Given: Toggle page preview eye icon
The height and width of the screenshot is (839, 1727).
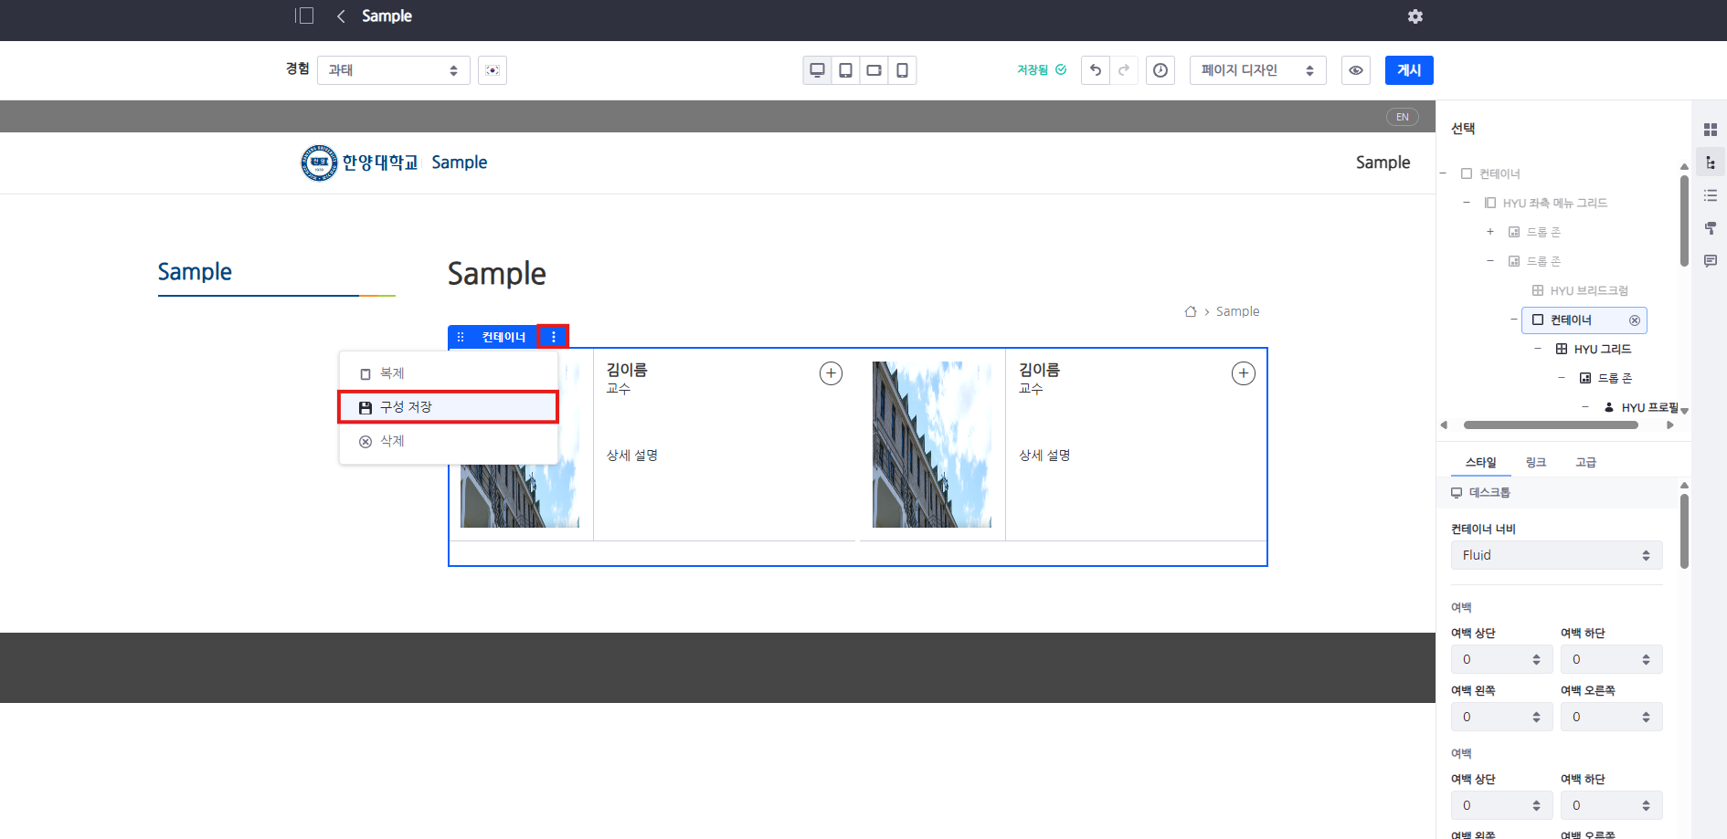Looking at the screenshot, I should pyautogui.click(x=1356, y=70).
